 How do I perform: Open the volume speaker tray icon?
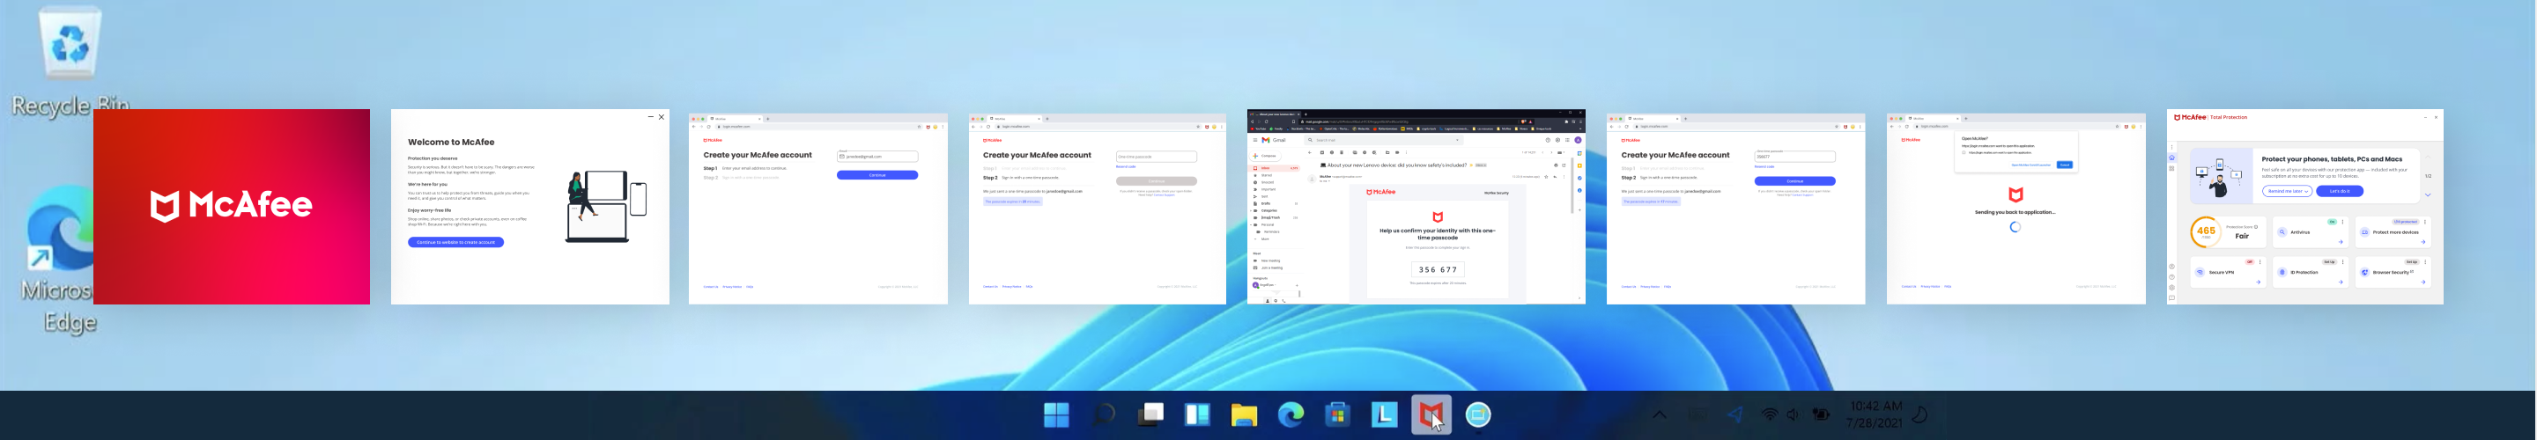[1794, 415]
